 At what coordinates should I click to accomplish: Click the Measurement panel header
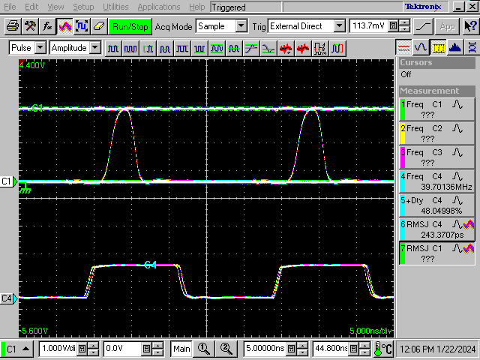pyautogui.click(x=437, y=91)
